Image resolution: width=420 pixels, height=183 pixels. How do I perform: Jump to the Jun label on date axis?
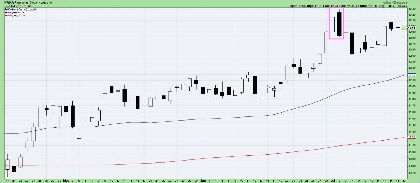202,181
